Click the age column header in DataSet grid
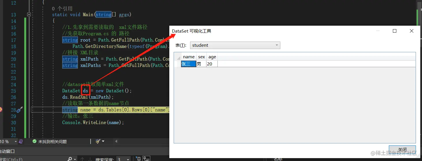This screenshot has width=422, height=161. (x=212, y=57)
